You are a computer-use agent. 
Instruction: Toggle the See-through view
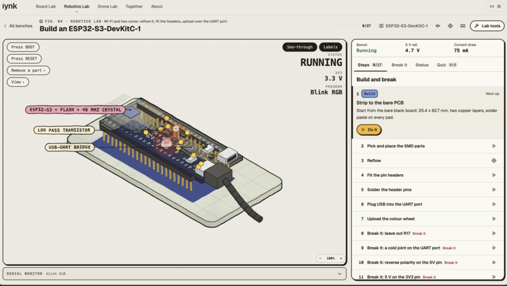tap(300, 47)
